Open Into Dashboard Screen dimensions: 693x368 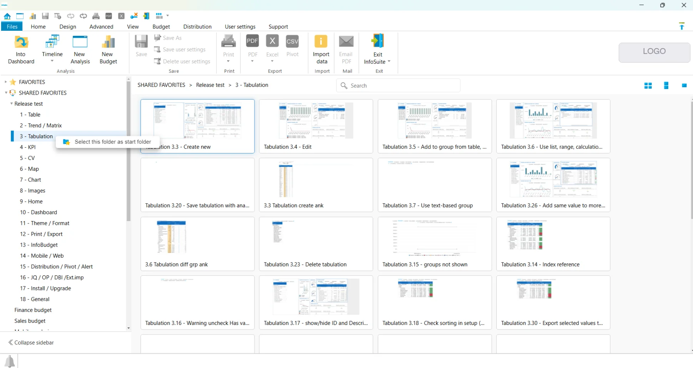click(x=21, y=50)
